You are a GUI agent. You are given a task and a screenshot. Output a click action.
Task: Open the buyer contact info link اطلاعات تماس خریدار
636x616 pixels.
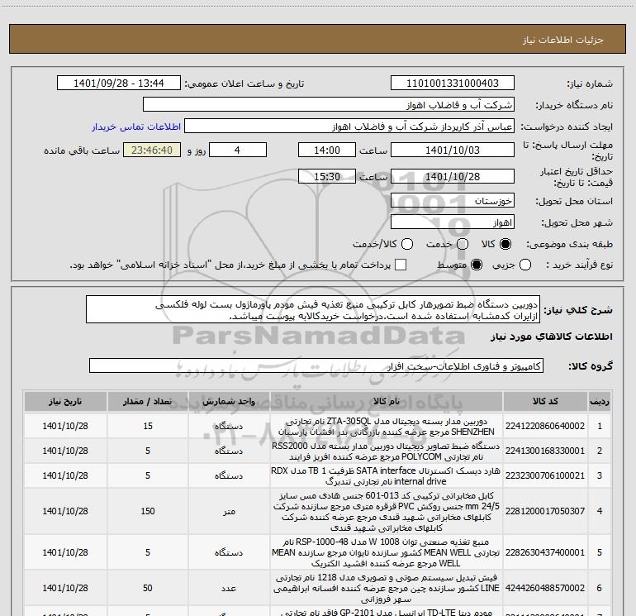136,127
